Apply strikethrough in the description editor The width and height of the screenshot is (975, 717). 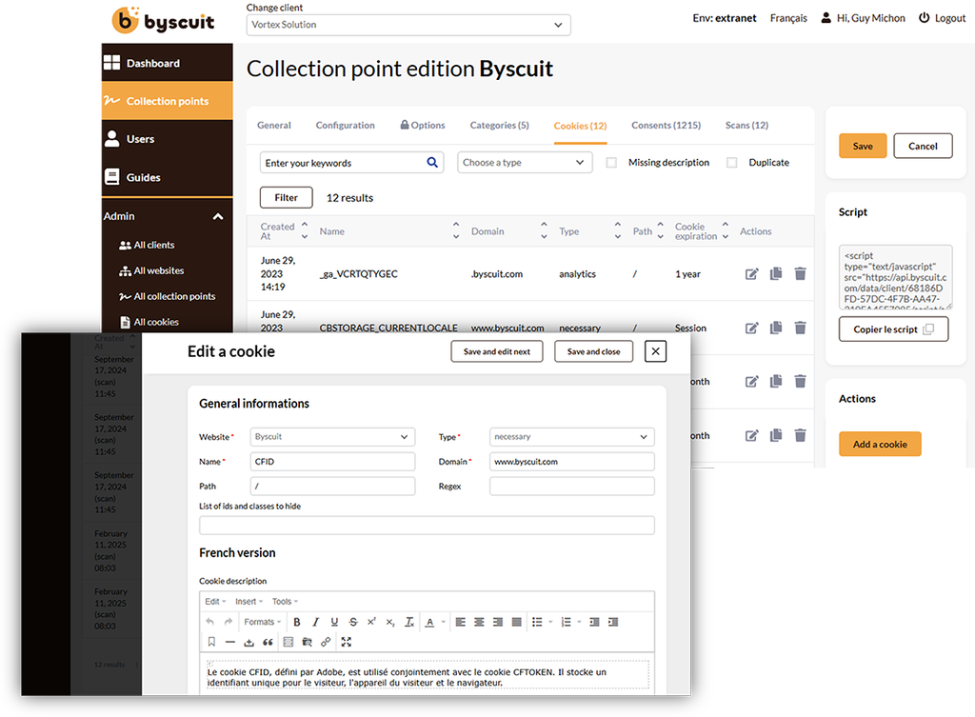click(x=353, y=622)
